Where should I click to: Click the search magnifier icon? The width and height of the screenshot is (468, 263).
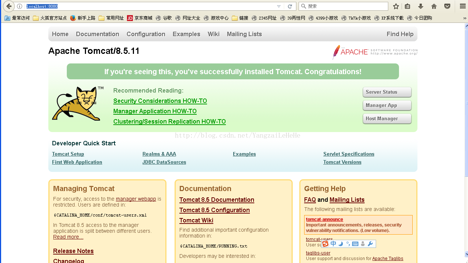coord(303,6)
